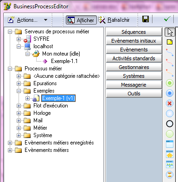Select the red curved connector tool
This screenshot has height=182, width=178.
[170, 63]
